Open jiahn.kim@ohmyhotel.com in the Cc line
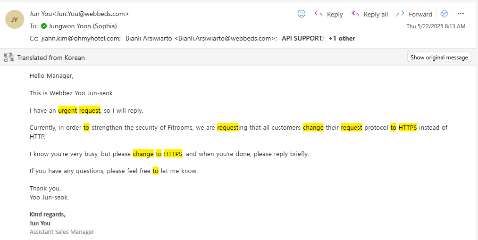The width and height of the screenshot is (478, 240). 81,38
